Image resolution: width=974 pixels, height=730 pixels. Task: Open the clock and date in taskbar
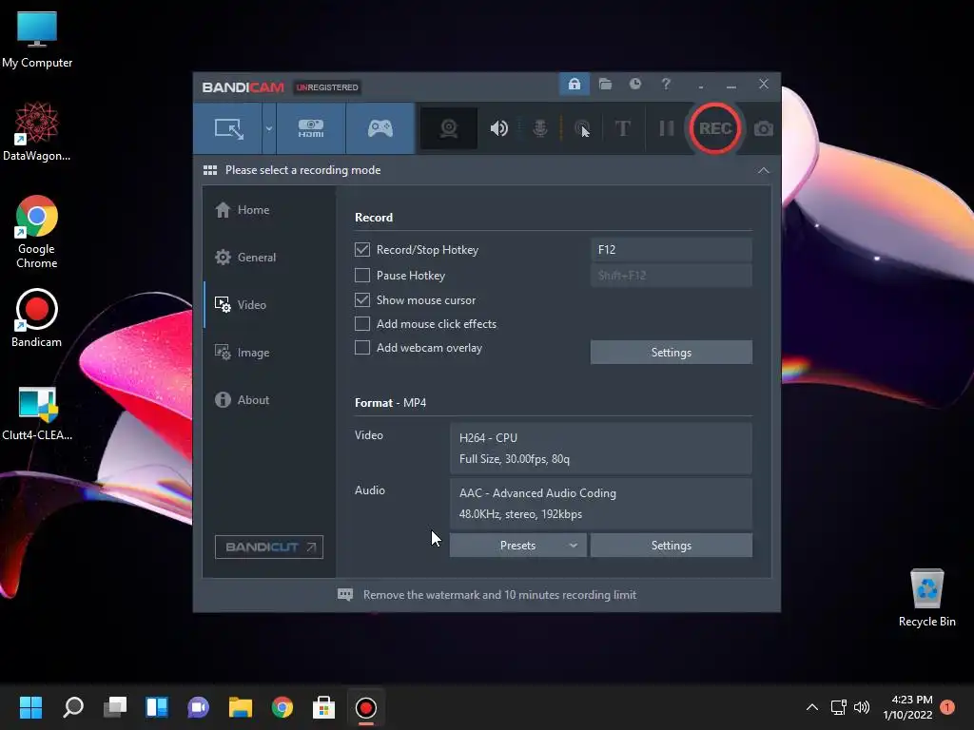(x=907, y=707)
